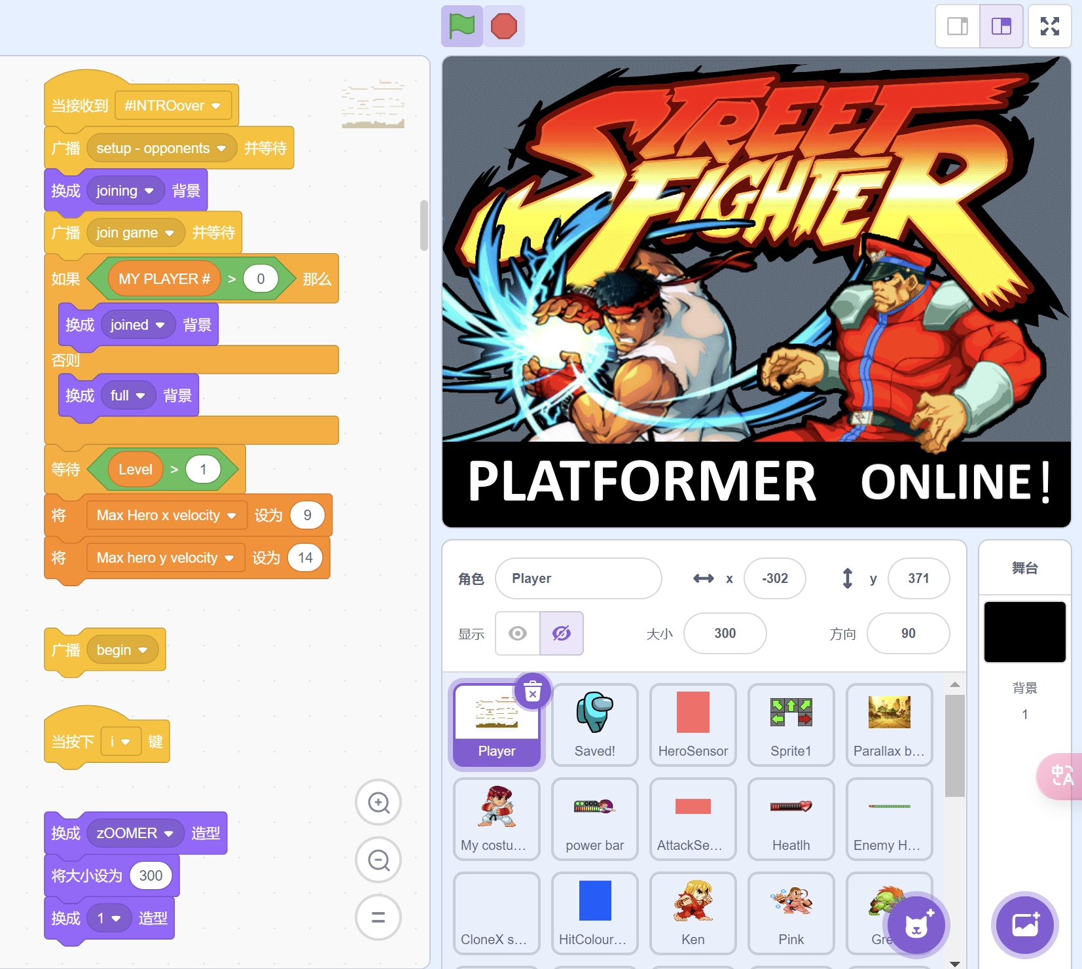This screenshot has width=1082, height=969.
Task: Select the My costumes sprite
Action: pyautogui.click(x=497, y=819)
